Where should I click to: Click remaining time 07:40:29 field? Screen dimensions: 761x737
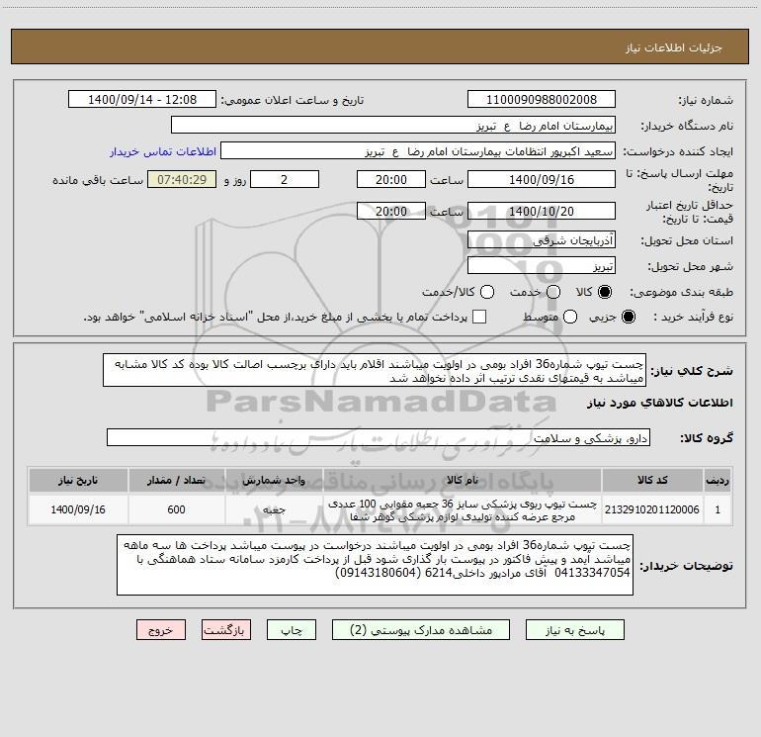[182, 179]
